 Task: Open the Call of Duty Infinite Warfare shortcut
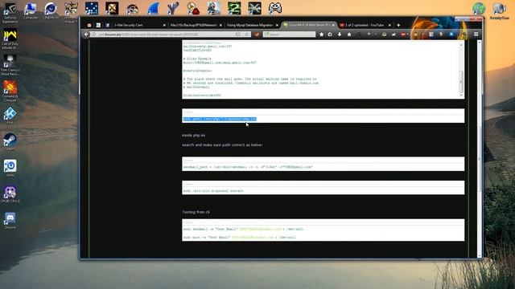coord(10,39)
